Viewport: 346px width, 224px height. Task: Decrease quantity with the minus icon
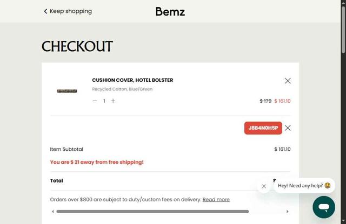tap(95, 101)
